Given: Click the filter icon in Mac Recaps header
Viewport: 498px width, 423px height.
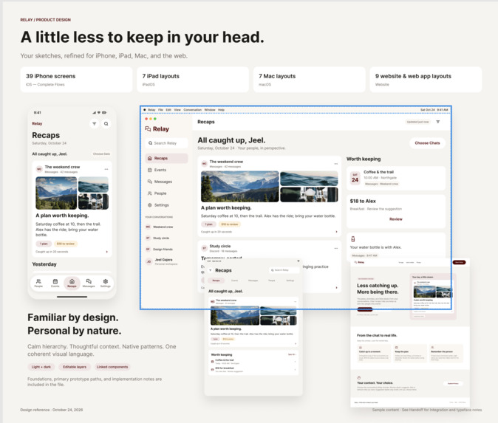Looking at the screenshot, I should click(x=438, y=122).
